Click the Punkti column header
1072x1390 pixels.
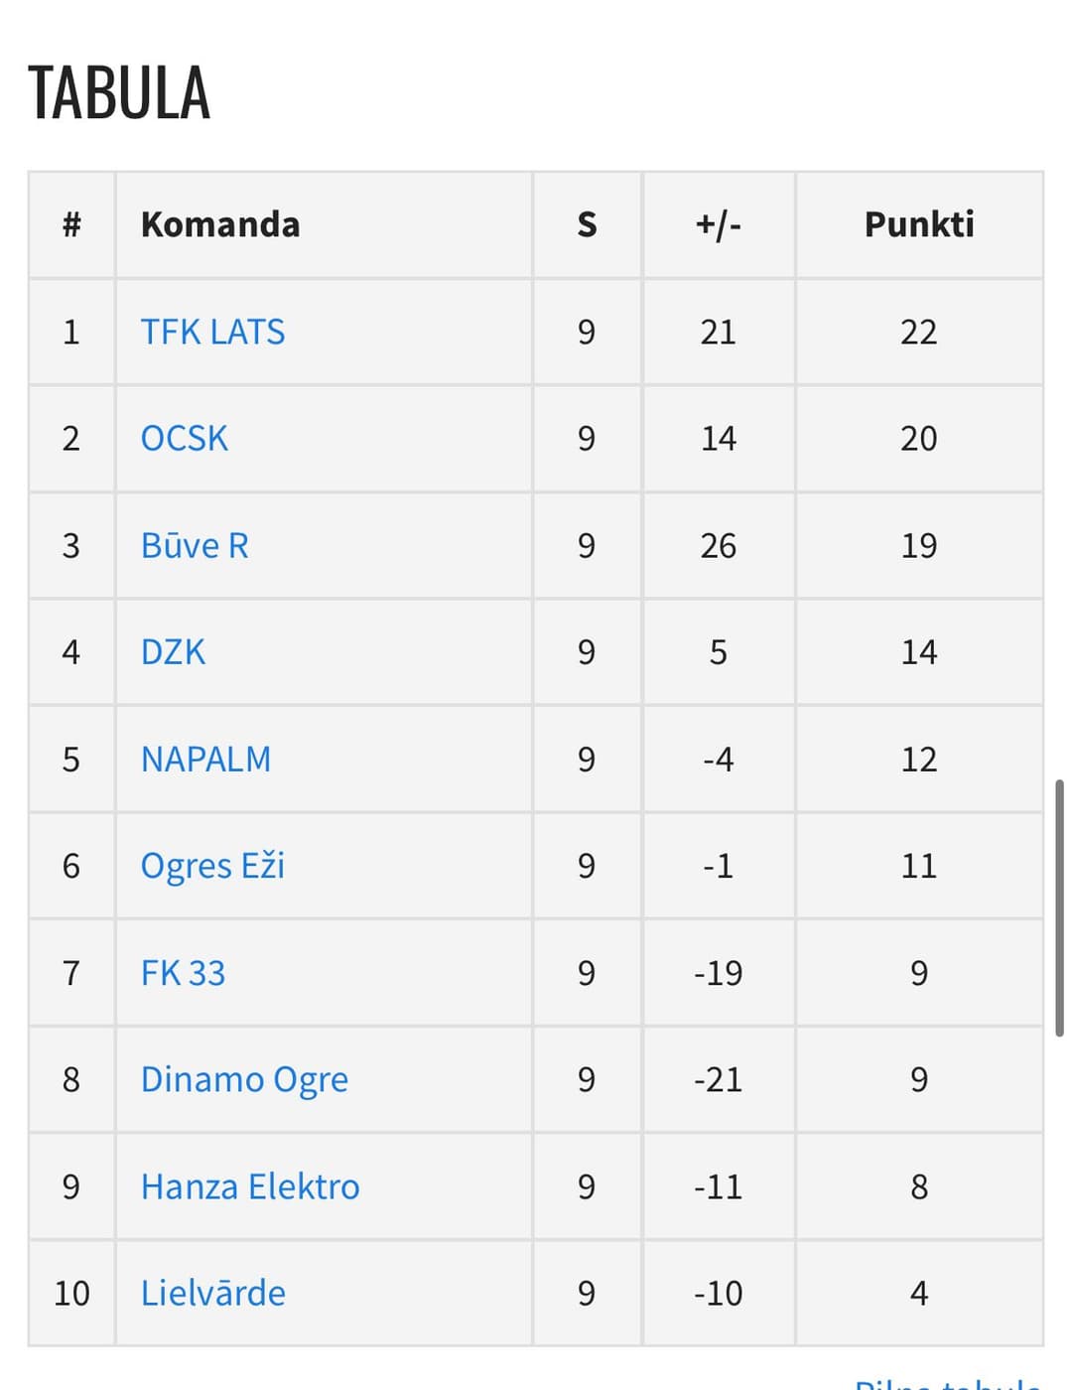pyautogui.click(x=918, y=224)
